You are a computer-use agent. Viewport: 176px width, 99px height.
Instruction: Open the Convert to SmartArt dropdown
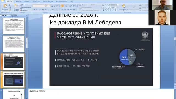pyautogui.click(x=90, y=10)
